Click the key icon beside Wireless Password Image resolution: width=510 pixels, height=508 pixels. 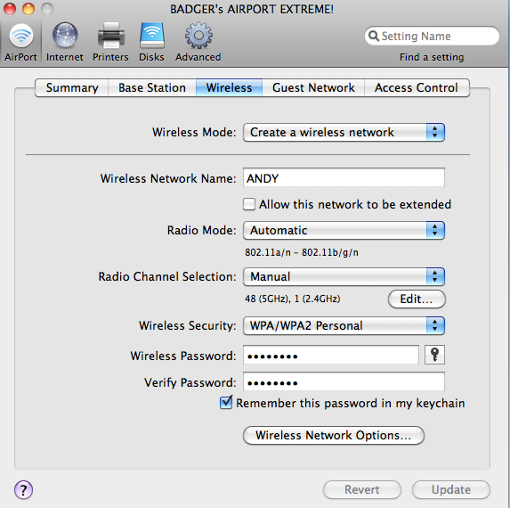(x=434, y=355)
